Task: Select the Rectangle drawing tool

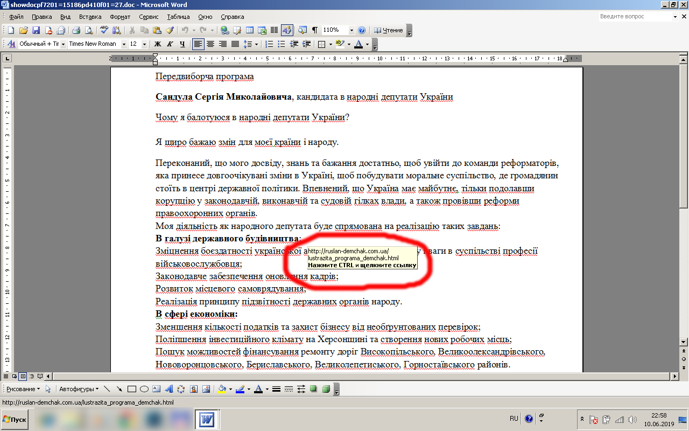Action: [x=132, y=389]
